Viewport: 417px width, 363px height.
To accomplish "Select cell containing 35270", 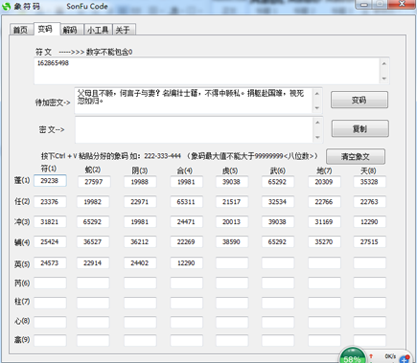I will [324, 242].
